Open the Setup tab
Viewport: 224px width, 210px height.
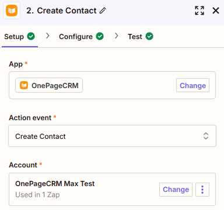click(x=19, y=37)
